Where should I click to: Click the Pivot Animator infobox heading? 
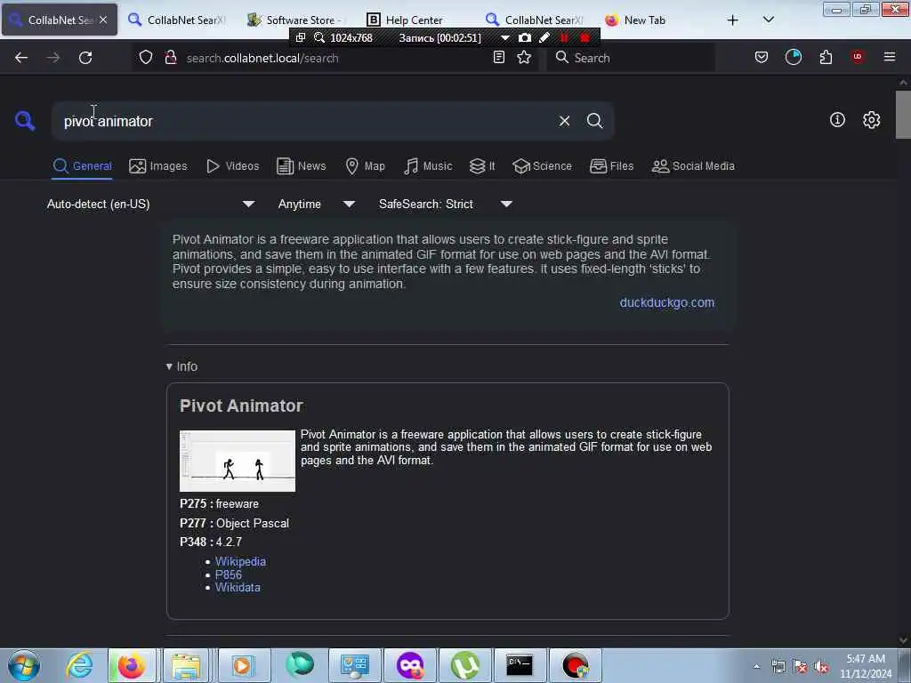pyautogui.click(x=241, y=406)
